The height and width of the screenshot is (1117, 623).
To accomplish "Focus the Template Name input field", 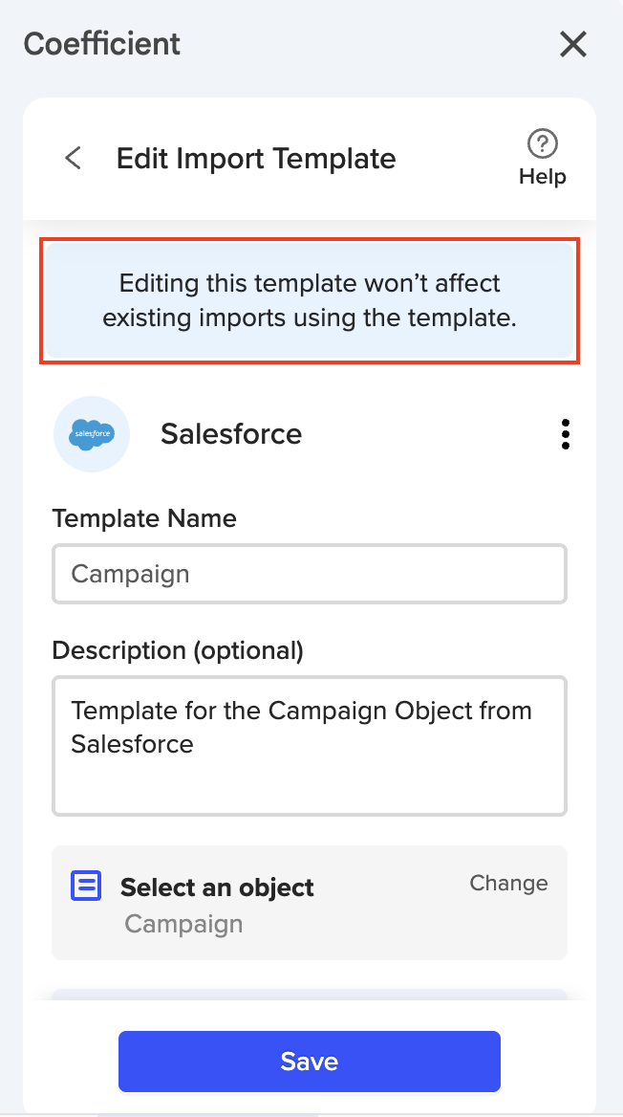I will point(310,574).
